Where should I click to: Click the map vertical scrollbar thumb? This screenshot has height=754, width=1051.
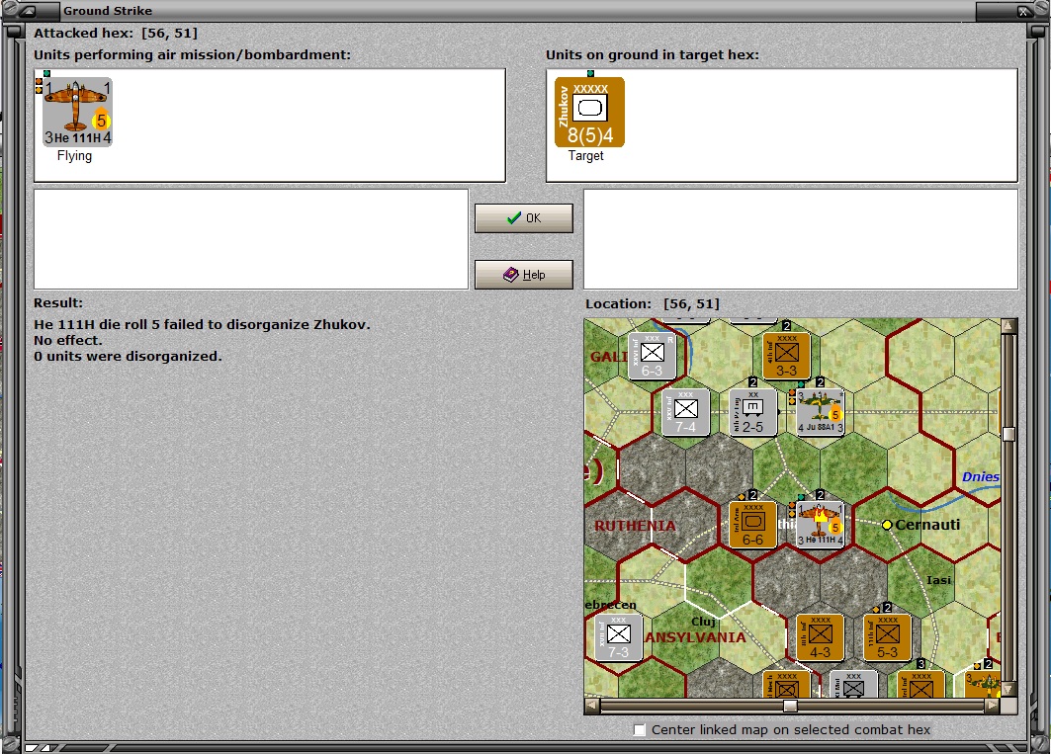(1008, 434)
